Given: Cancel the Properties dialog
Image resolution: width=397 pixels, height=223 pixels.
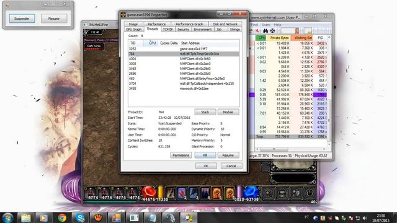Looking at the screenshot, I should (x=231, y=166).
